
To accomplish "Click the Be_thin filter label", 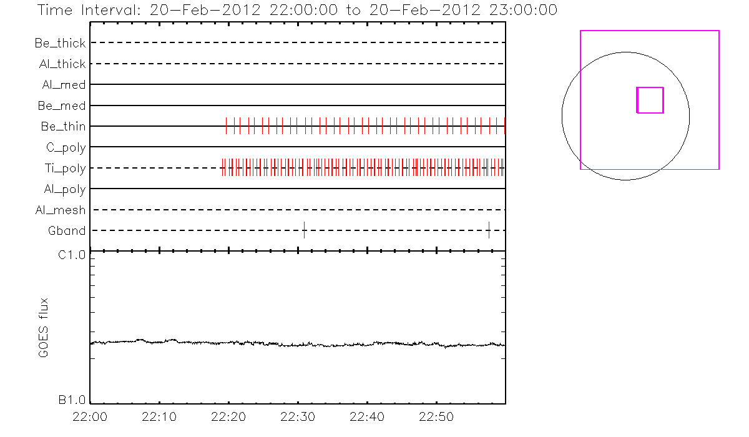I will point(63,127).
